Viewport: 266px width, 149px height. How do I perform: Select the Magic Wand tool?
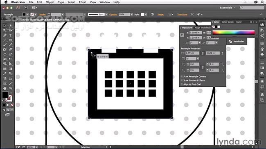pyautogui.click(x=5, y=31)
